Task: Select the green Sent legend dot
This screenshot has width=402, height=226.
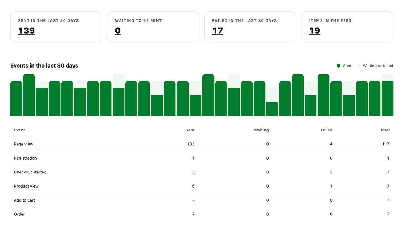Action: (338, 66)
